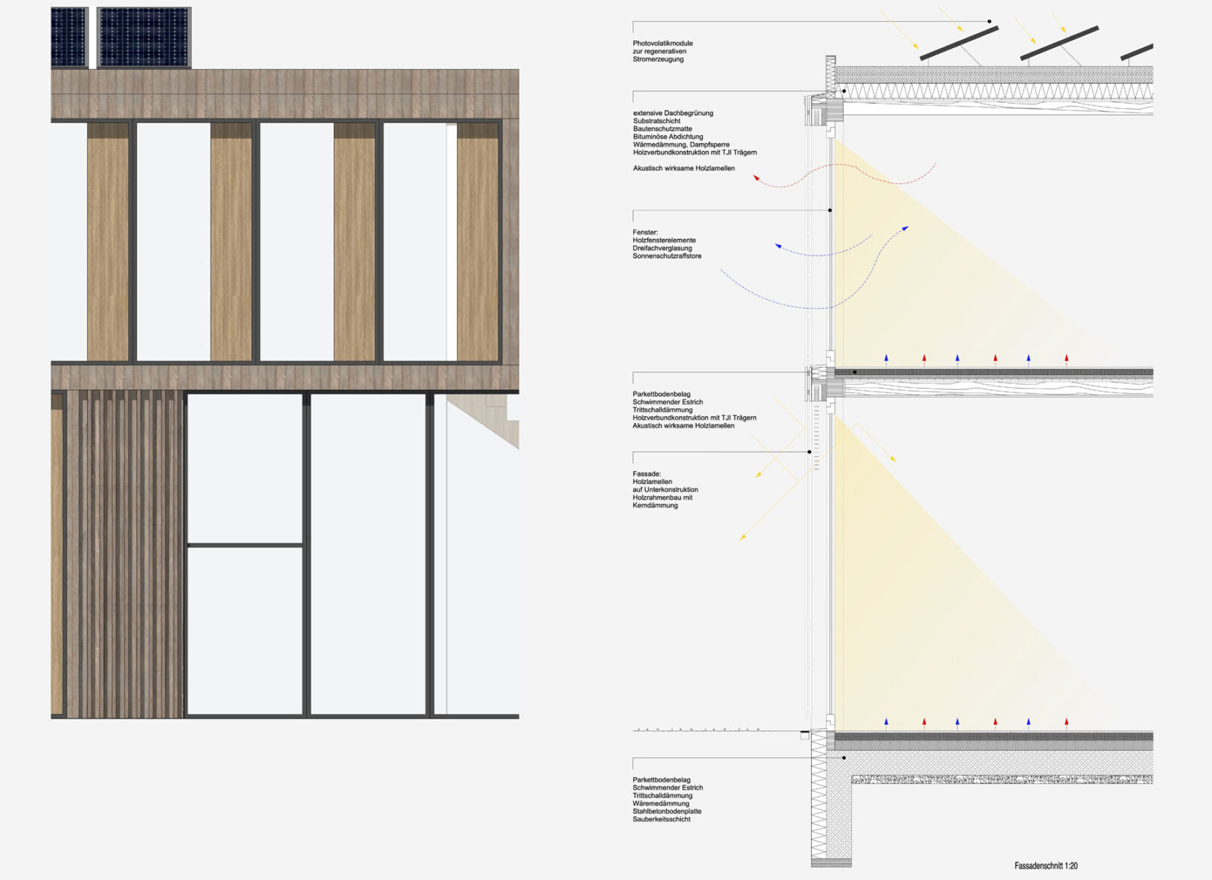The image size is (1212, 880).
Task: Click the 'Fassadenschnitt 1:20' drawing title
Action: pos(1045,866)
